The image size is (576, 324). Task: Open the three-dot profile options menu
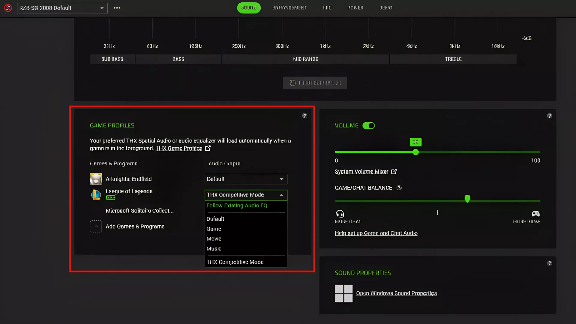point(117,8)
